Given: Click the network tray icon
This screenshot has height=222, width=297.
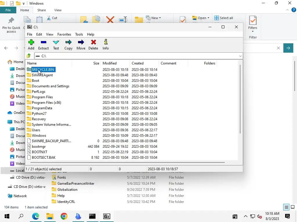Looking at the screenshot, I should 253,217.
